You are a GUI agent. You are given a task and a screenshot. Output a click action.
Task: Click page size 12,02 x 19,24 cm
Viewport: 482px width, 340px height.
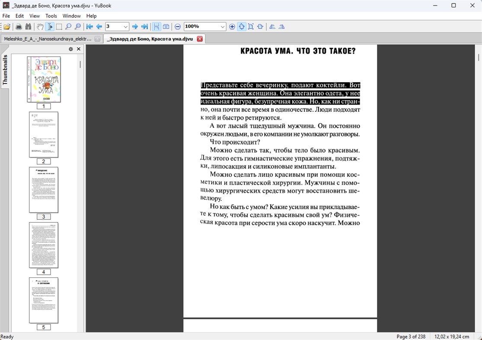pos(452,337)
